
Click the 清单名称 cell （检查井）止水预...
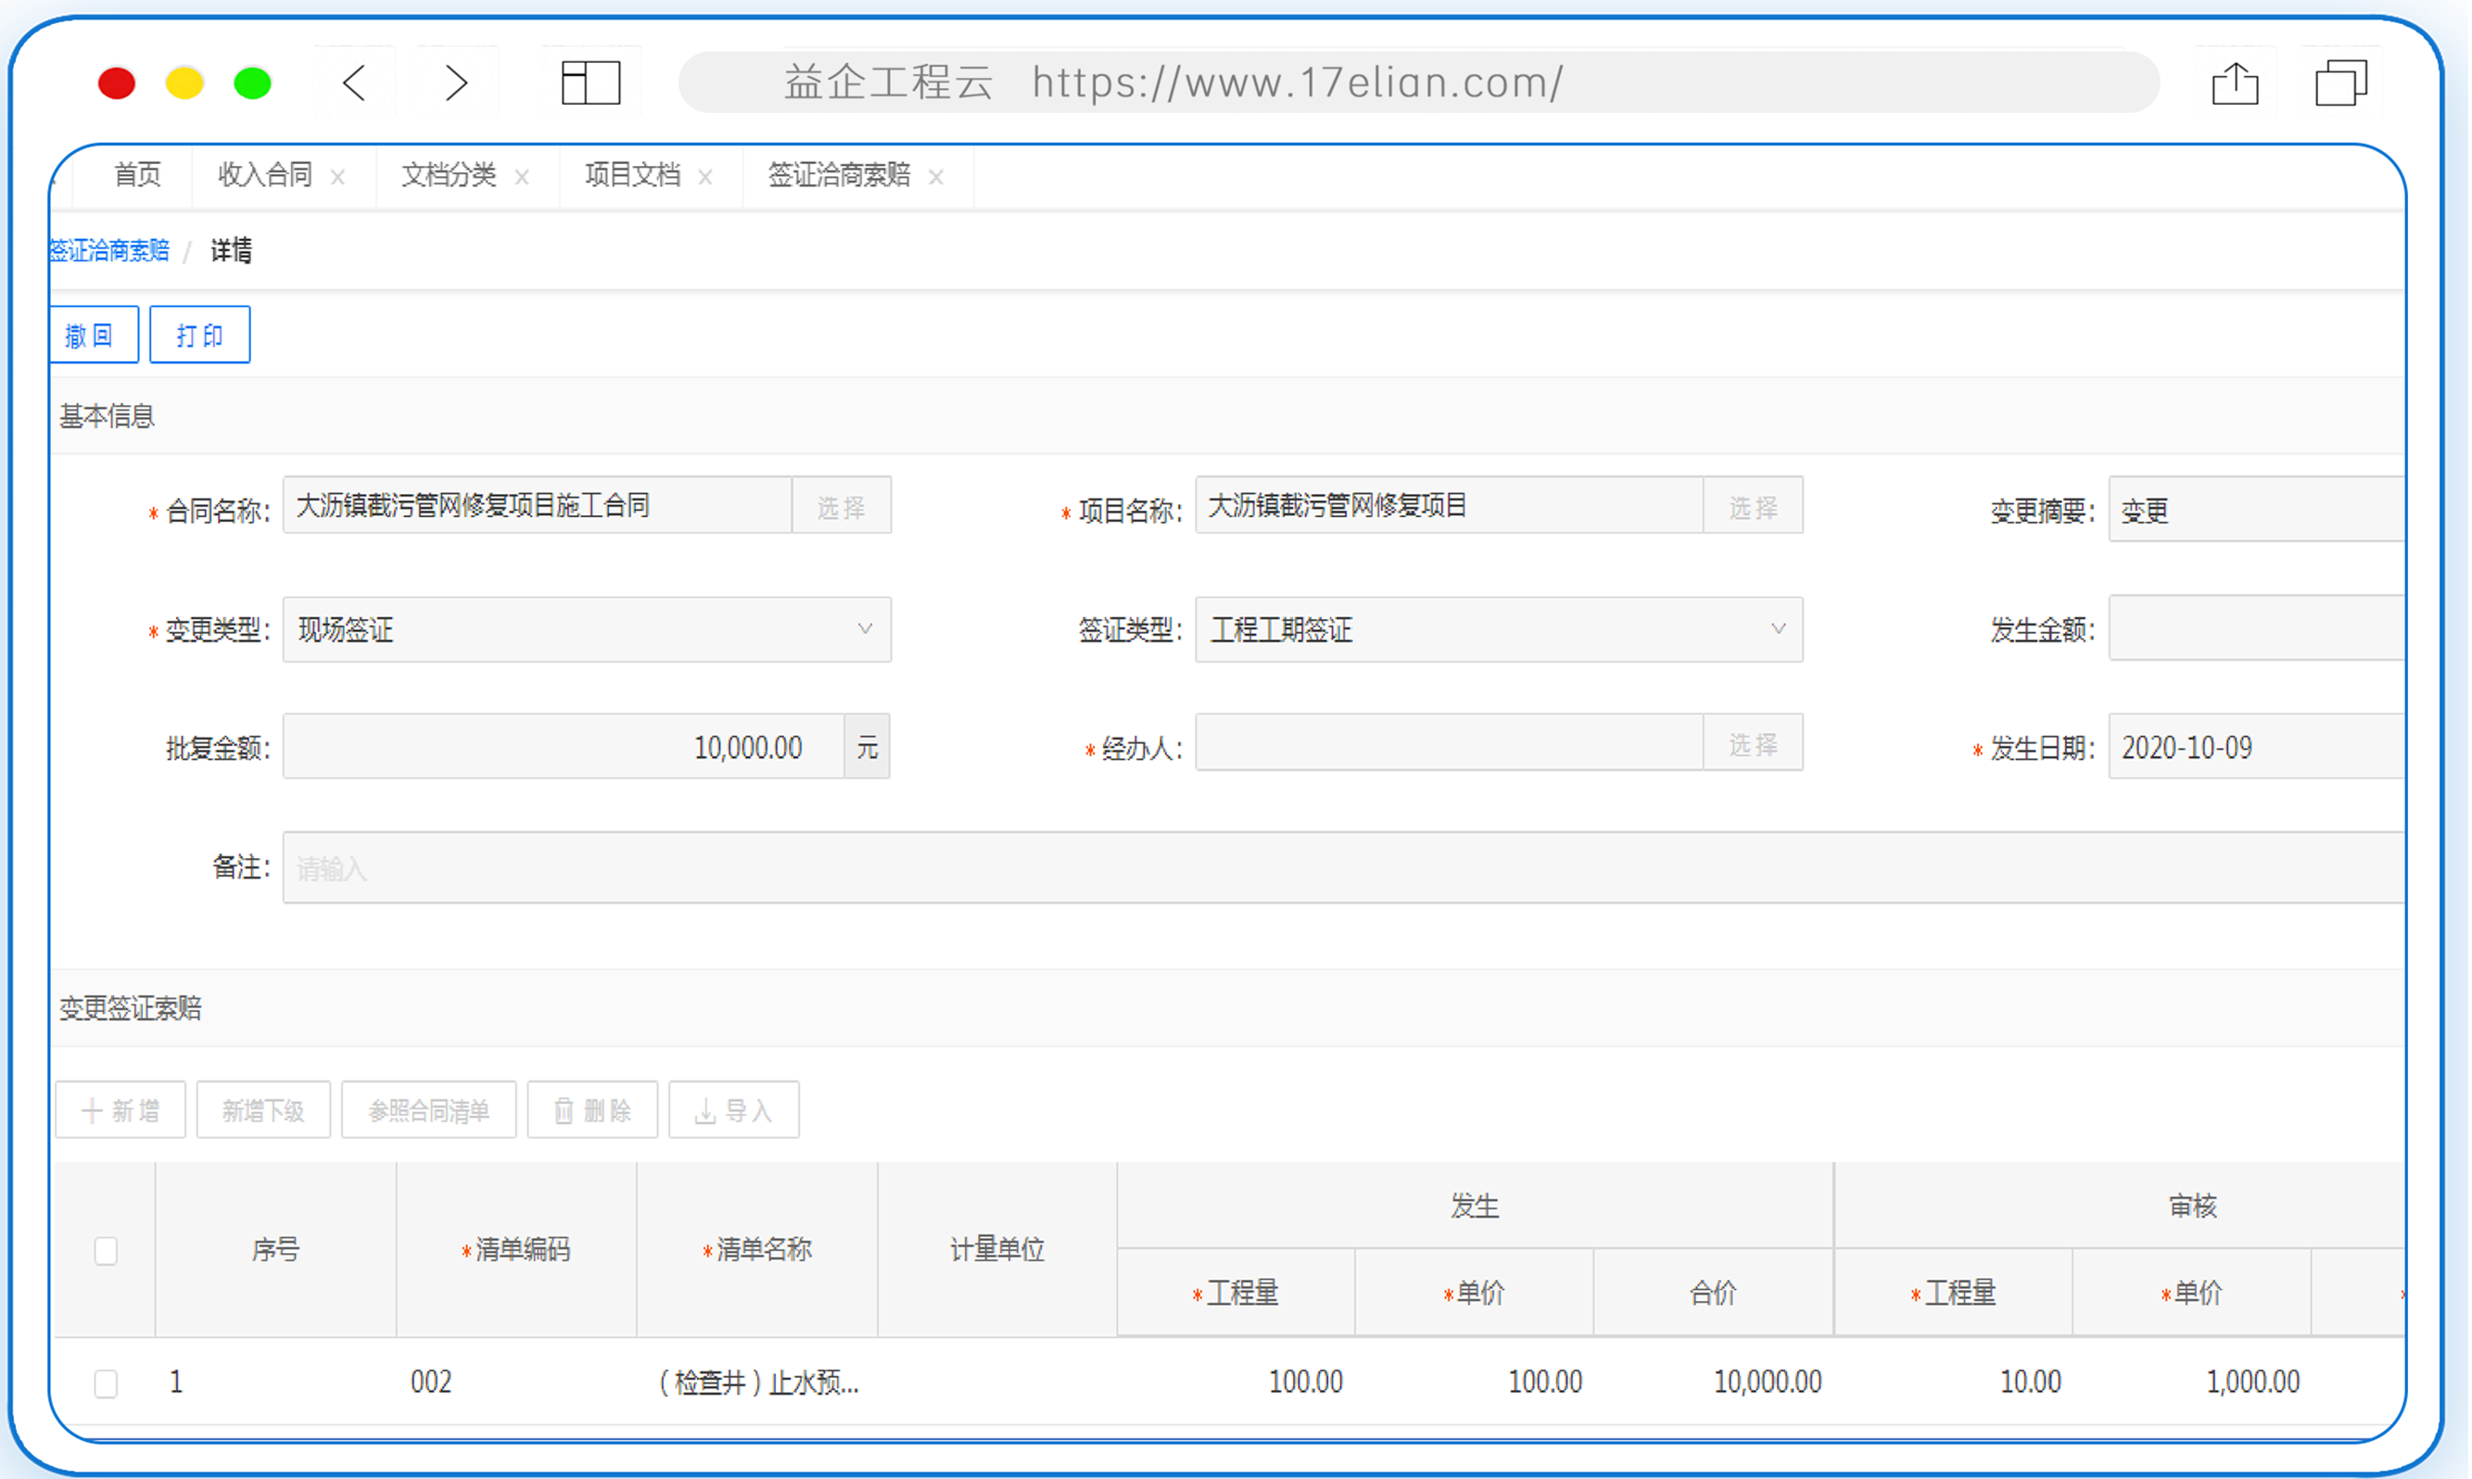758,1384
